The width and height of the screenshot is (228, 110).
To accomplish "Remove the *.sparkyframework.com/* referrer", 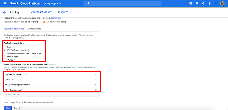I will [96, 74].
